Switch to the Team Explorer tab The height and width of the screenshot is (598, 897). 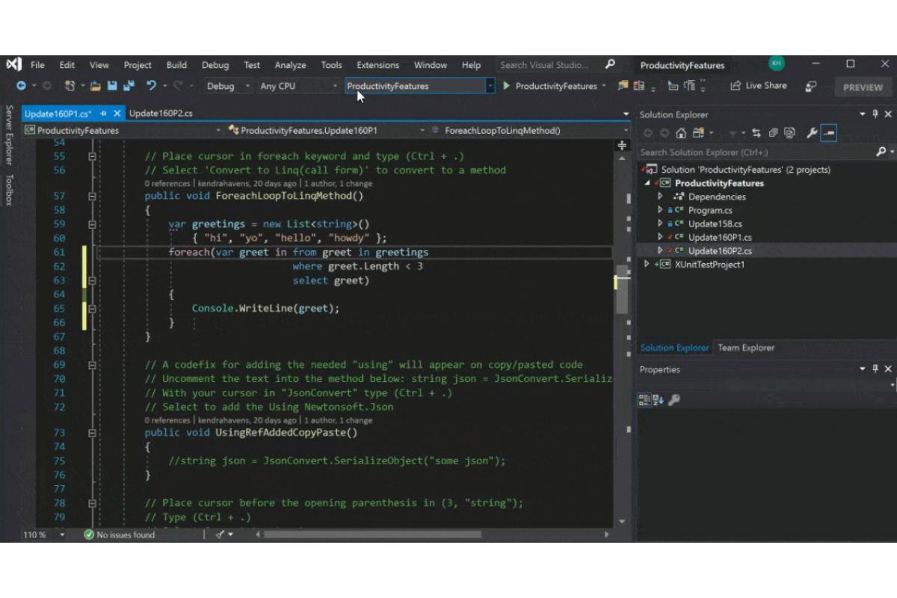tap(746, 348)
